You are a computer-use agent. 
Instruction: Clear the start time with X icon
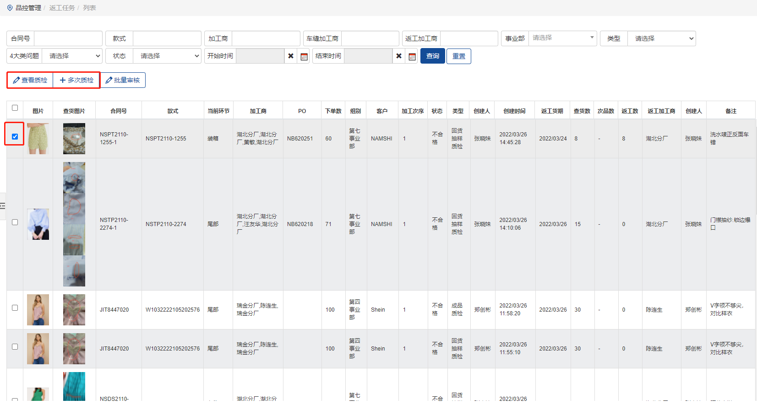click(x=291, y=56)
